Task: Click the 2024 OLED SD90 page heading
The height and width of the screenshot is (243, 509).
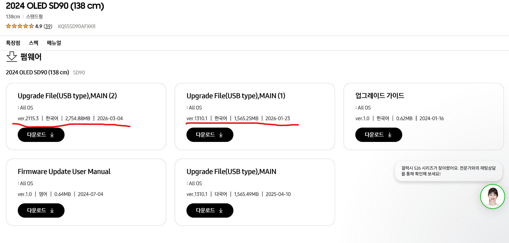Action: (x=55, y=6)
